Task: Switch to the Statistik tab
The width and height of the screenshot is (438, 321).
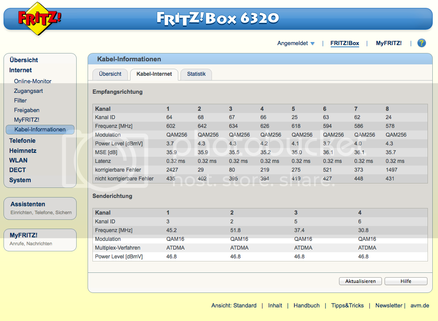Action: coord(196,74)
